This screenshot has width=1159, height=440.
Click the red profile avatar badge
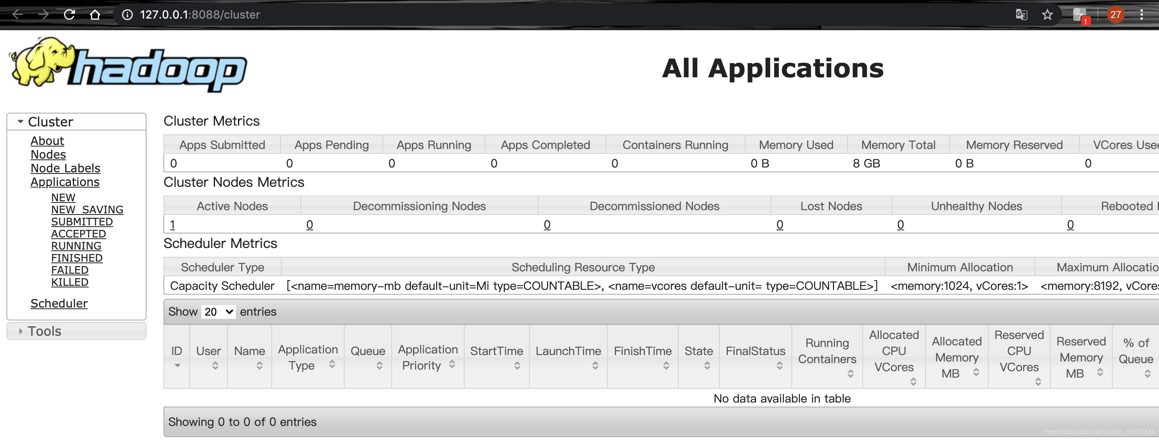(x=1116, y=14)
